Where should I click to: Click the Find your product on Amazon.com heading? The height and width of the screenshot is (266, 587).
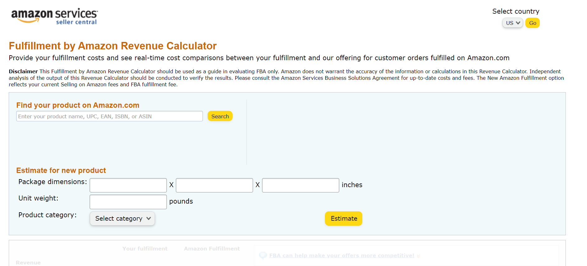point(78,105)
